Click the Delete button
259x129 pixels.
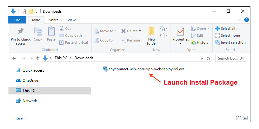point(129,31)
